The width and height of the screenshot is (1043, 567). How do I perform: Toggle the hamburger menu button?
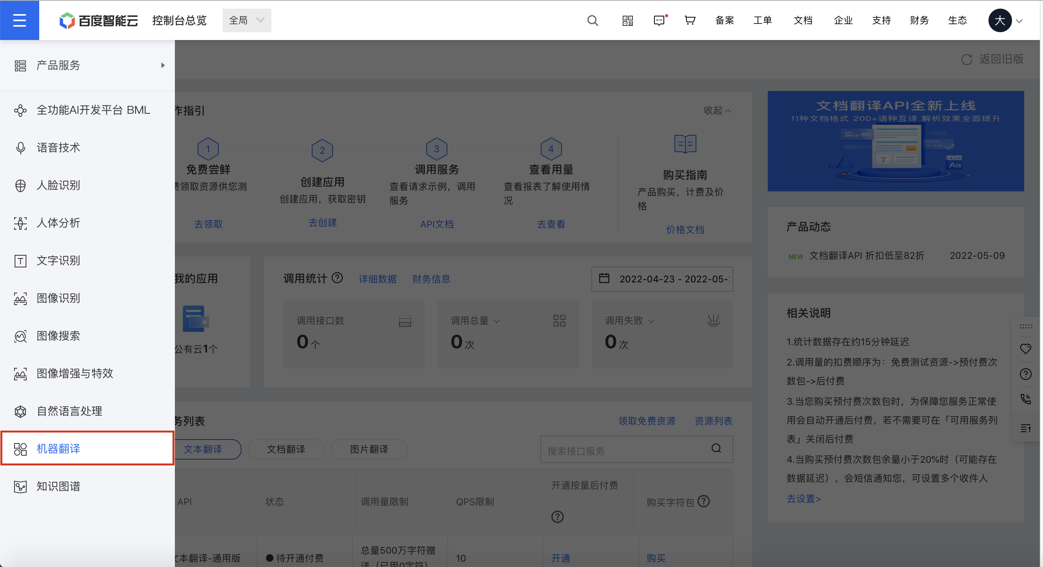20,20
